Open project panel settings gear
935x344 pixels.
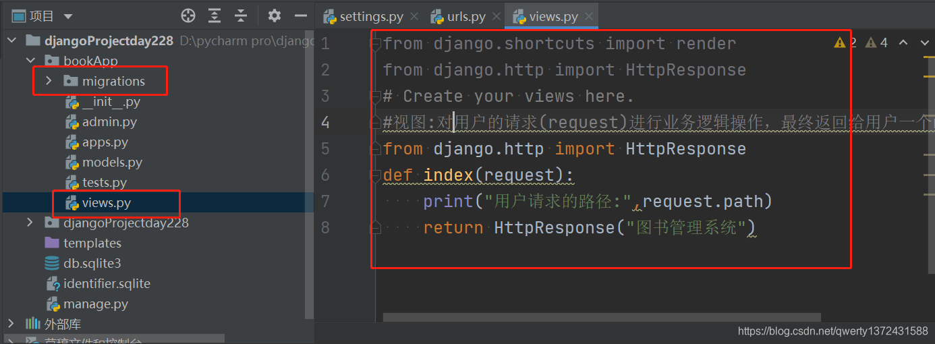[x=274, y=16]
